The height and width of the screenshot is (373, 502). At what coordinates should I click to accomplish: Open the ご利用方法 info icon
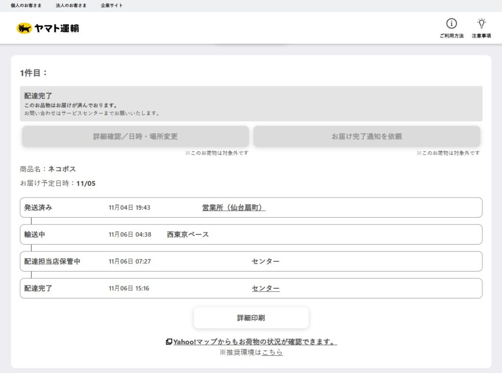(451, 24)
